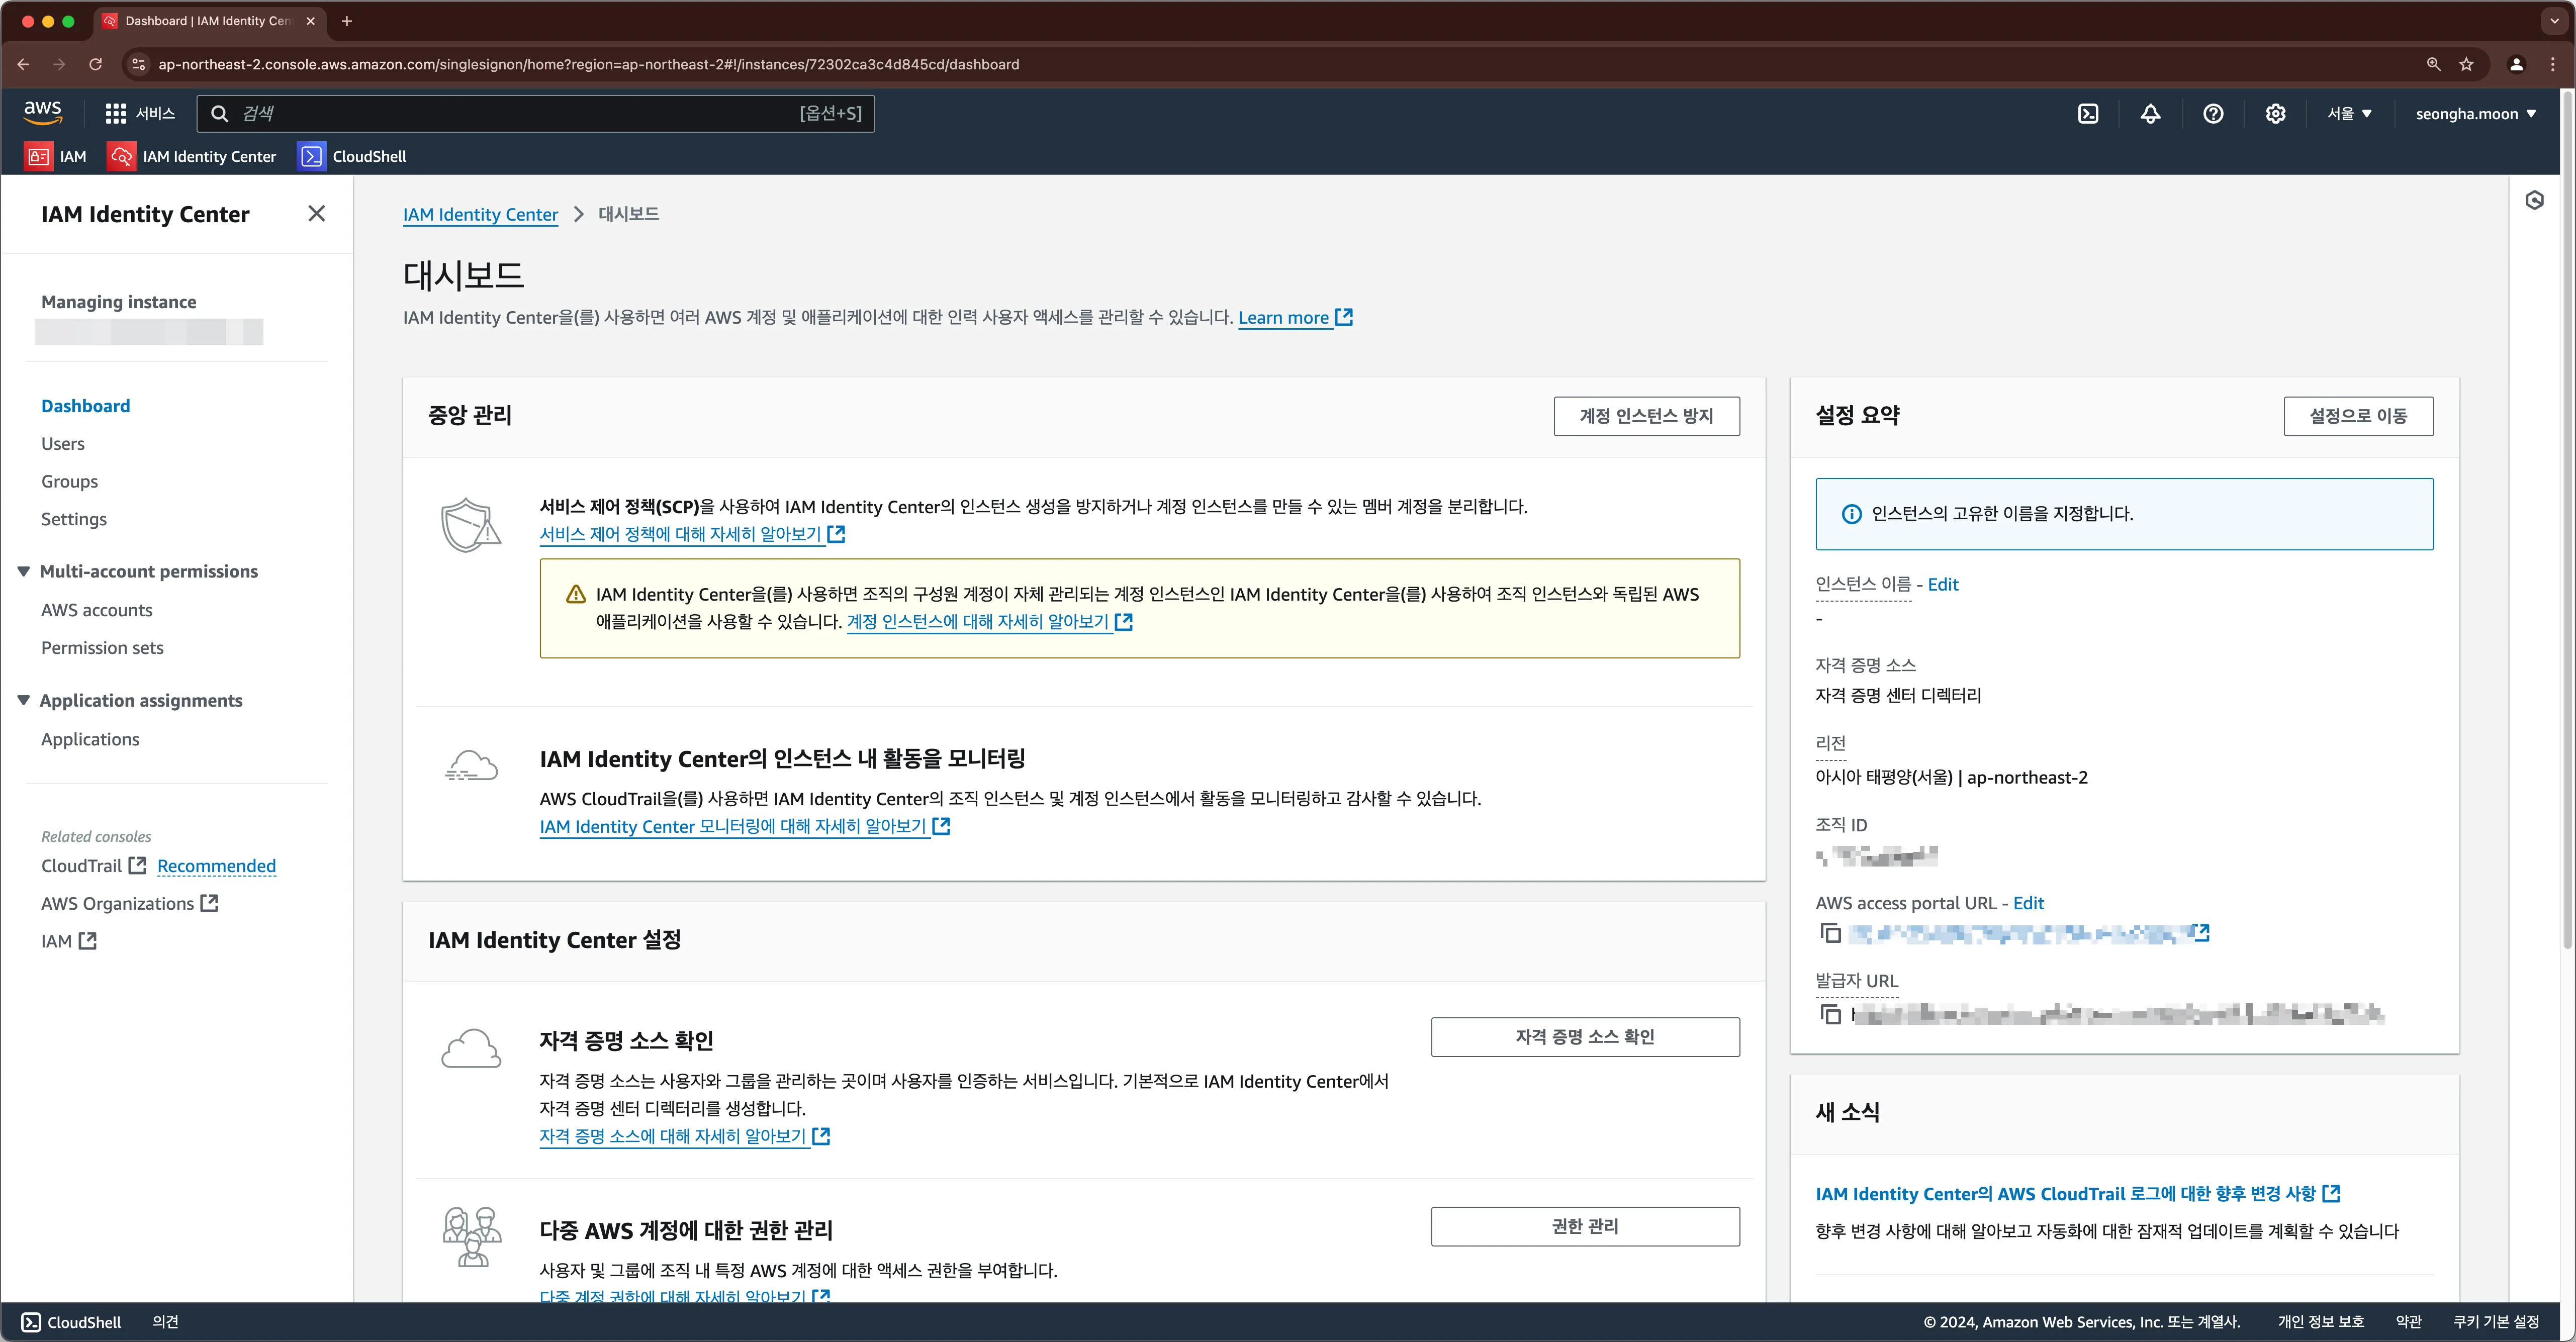
Task: Bookmark this page with star icon
Action: coord(2466,64)
